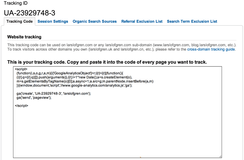Click the 'Tracking ID' label
The width and height of the screenshot is (244, 160).
click(x=16, y=3)
